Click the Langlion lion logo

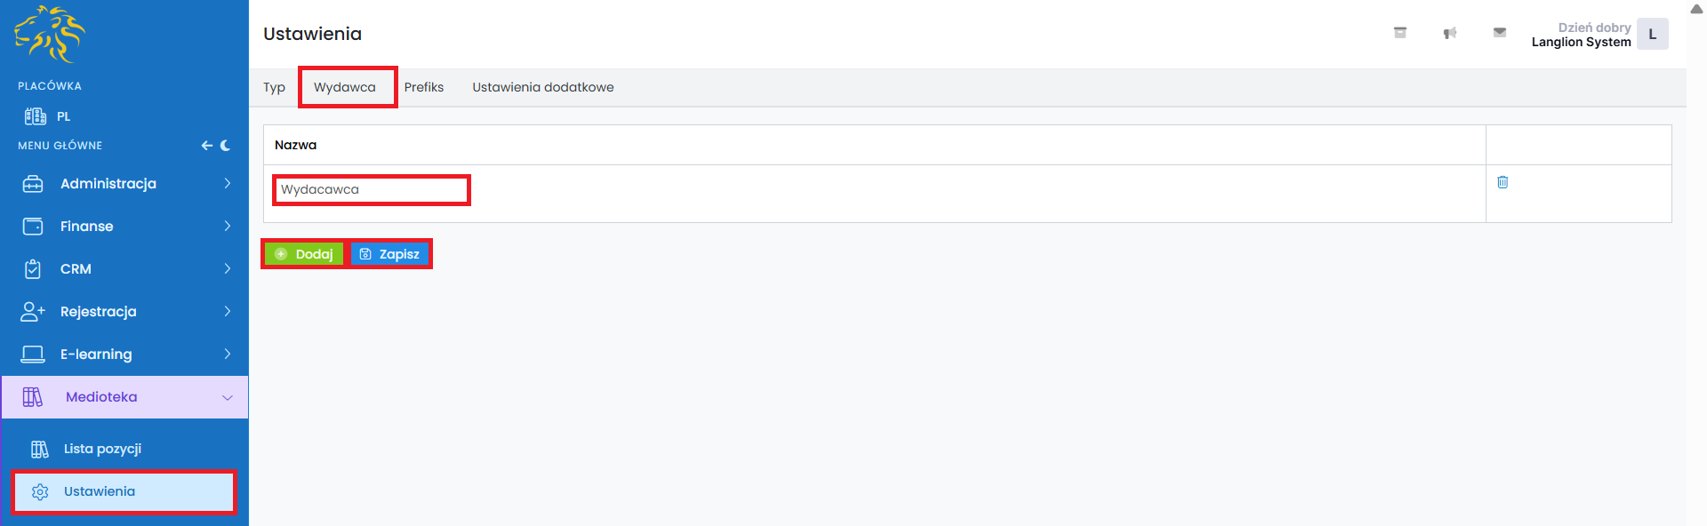click(50, 35)
